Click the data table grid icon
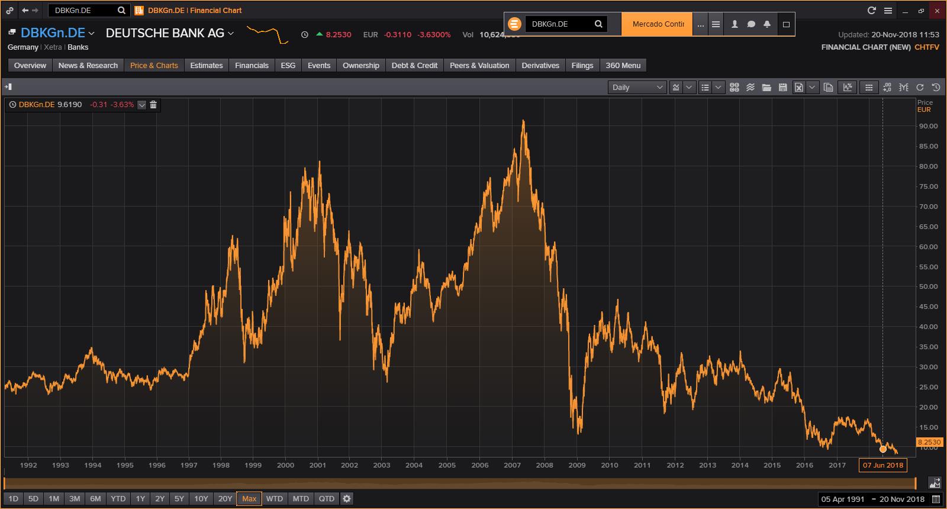 pyautogui.click(x=869, y=87)
